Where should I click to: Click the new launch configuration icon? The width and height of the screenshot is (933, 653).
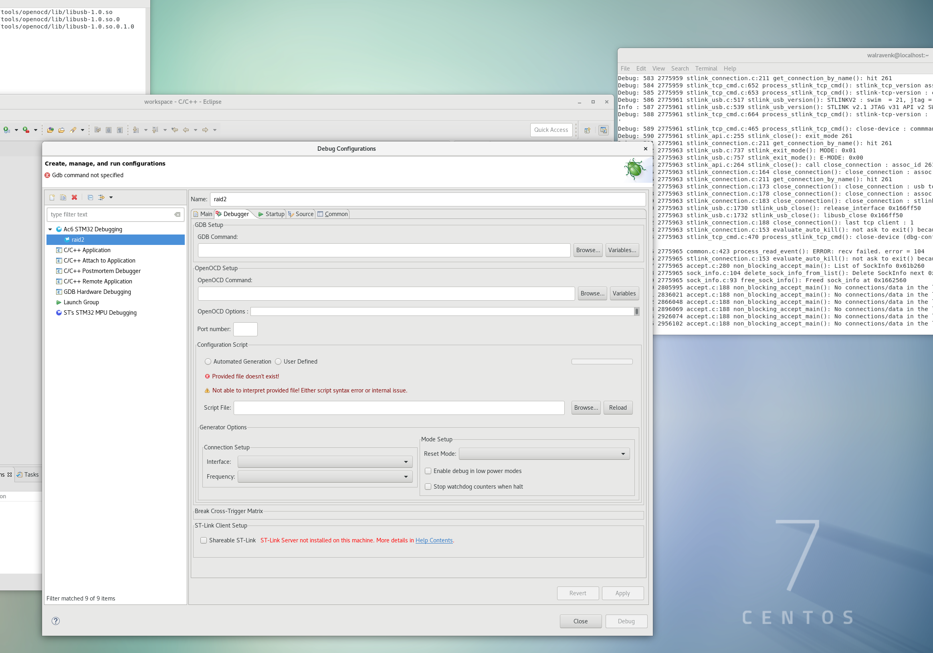point(52,198)
